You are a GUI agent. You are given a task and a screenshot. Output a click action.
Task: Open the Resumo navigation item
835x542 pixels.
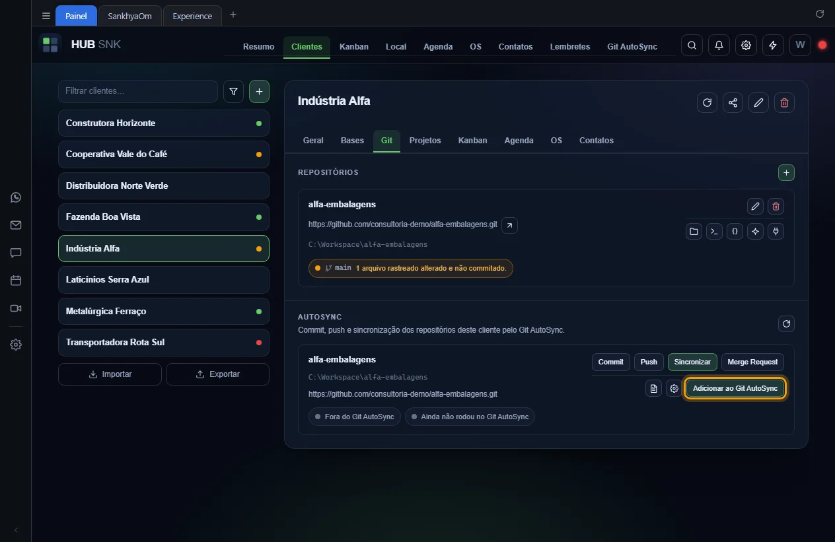tap(258, 47)
